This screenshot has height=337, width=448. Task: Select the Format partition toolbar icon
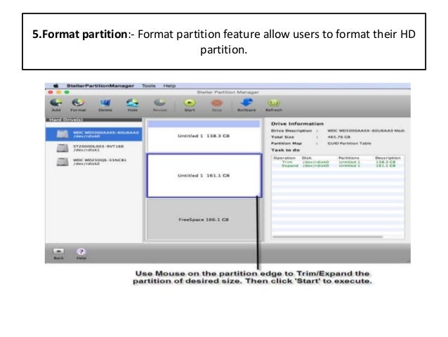click(x=78, y=105)
